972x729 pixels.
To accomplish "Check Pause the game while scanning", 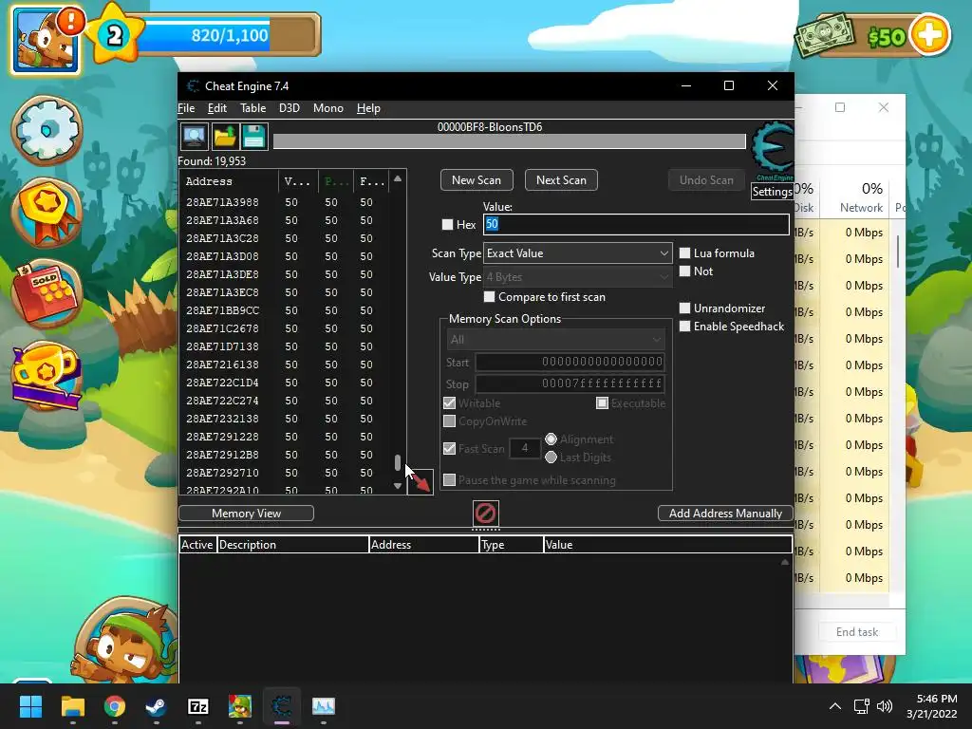I will click(x=449, y=479).
